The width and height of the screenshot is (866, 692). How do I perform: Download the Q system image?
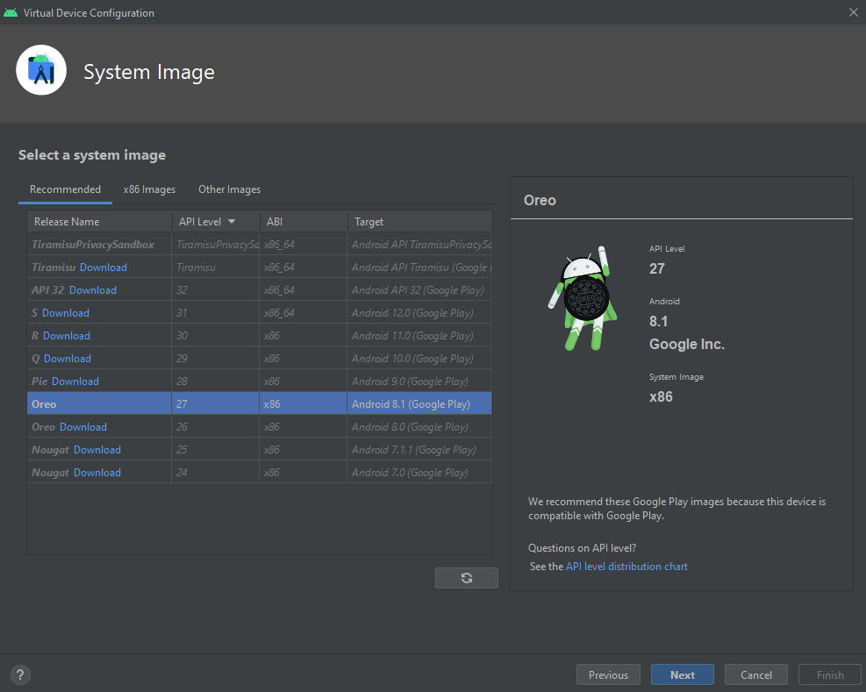68,359
